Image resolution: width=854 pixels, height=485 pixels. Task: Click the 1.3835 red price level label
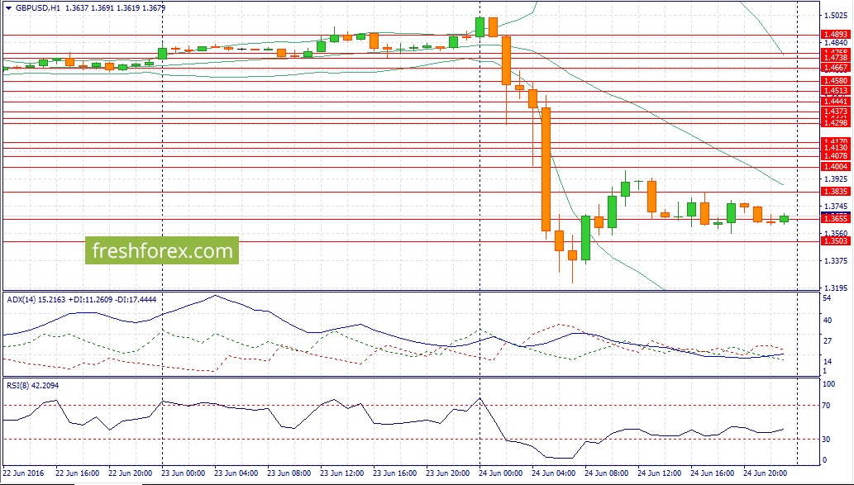(834, 192)
